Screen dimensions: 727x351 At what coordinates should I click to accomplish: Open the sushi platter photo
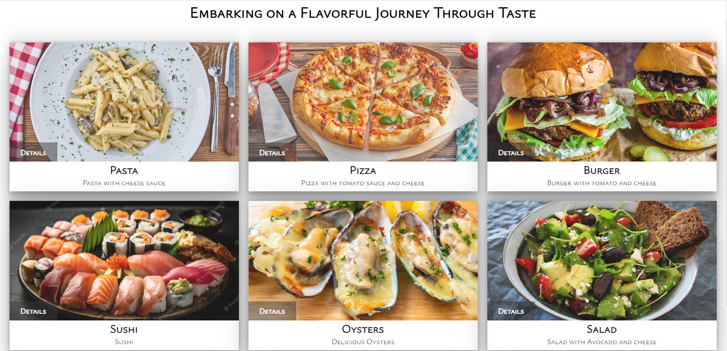tap(124, 256)
